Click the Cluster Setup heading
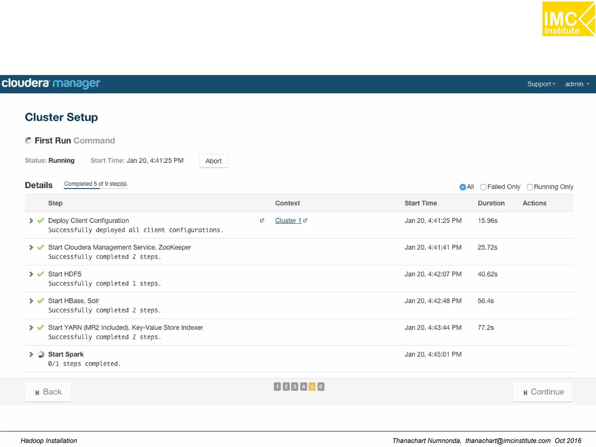 [x=61, y=117]
